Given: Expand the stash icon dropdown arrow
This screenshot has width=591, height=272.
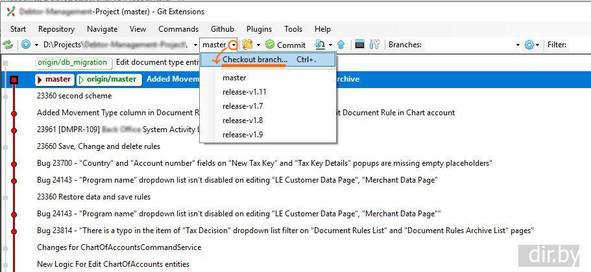Looking at the screenshot, I should point(258,45).
